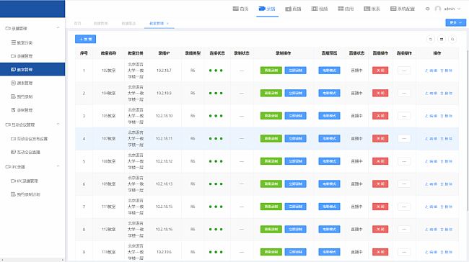This screenshot has height=262, width=469.
Task: Open the 视频 top navigation item
Action: [x=320, y=9]
